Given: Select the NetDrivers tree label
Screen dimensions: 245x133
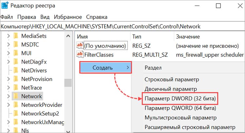Looking at the screenshot, I should pyautogui.click(x=34, y=71).
